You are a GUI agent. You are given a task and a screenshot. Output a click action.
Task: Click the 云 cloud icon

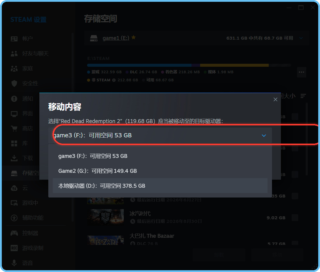[x=14, y=188]
